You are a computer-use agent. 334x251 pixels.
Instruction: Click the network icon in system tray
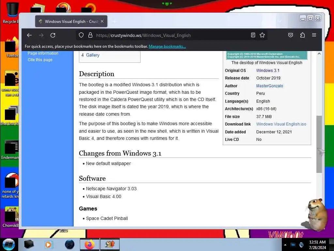293,245
